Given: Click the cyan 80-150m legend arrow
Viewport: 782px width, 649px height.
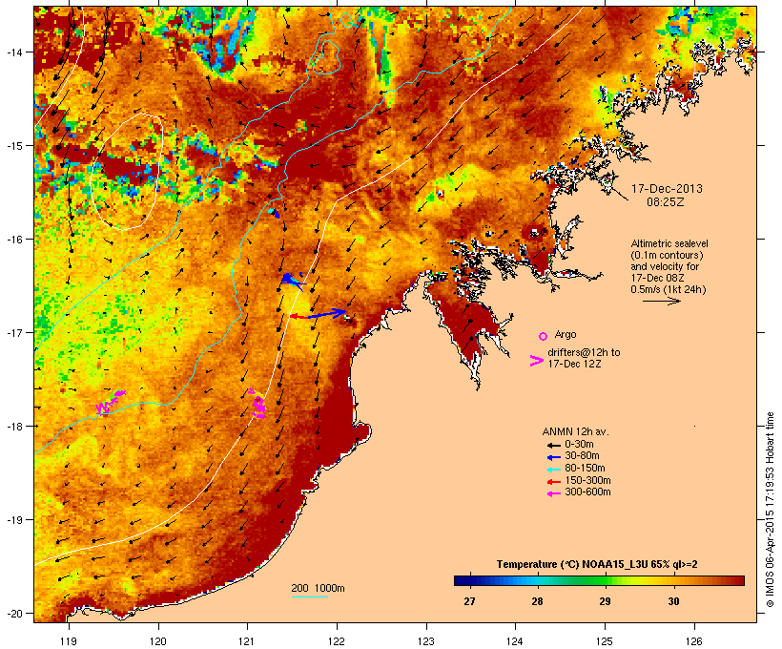Looking at the screenshot, I should pos(553,470).
